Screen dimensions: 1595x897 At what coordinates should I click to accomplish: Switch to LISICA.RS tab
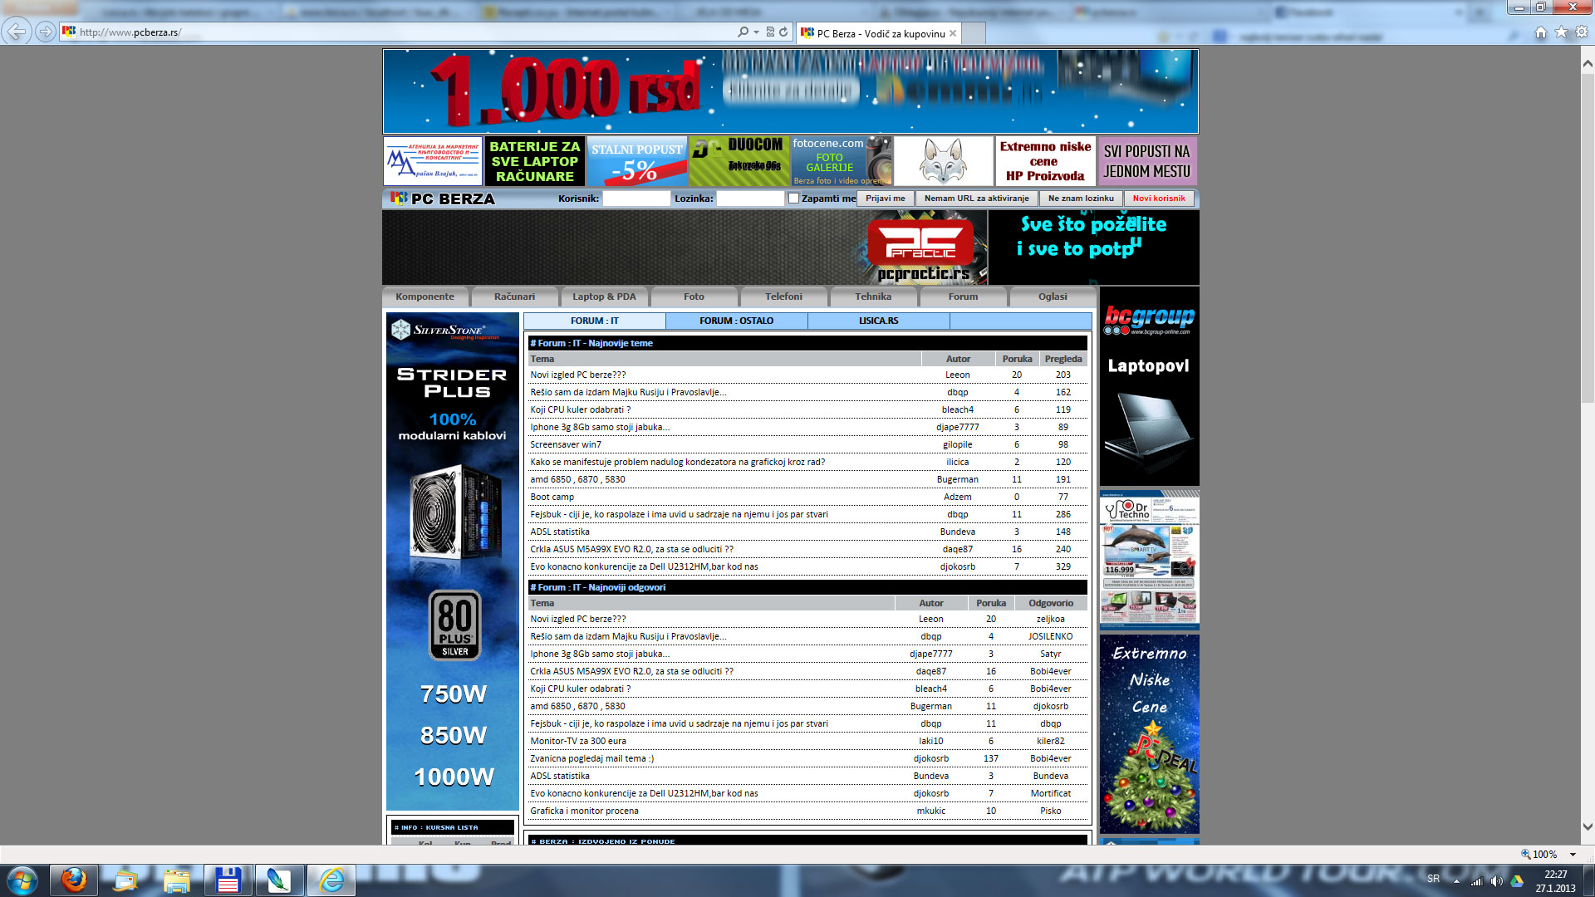coord(879,321)
